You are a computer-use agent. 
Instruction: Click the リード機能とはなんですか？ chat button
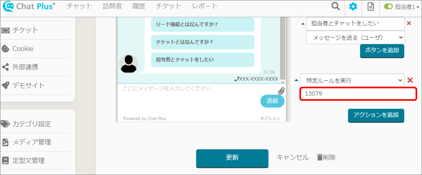[203, 24]
